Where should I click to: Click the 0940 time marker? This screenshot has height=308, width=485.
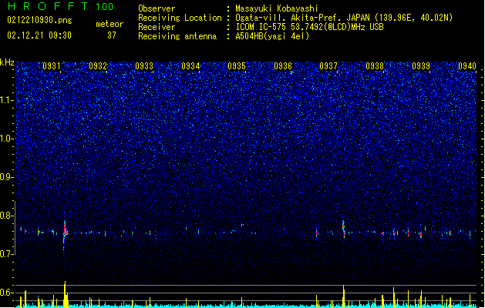(x=467, y=66)
